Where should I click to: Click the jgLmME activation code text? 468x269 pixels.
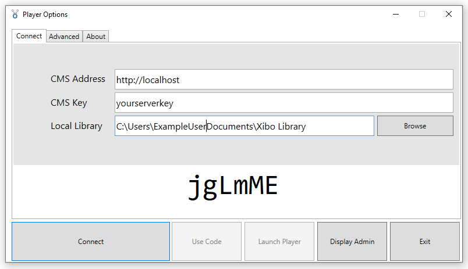pyautogui.click(x=233, y=186)
